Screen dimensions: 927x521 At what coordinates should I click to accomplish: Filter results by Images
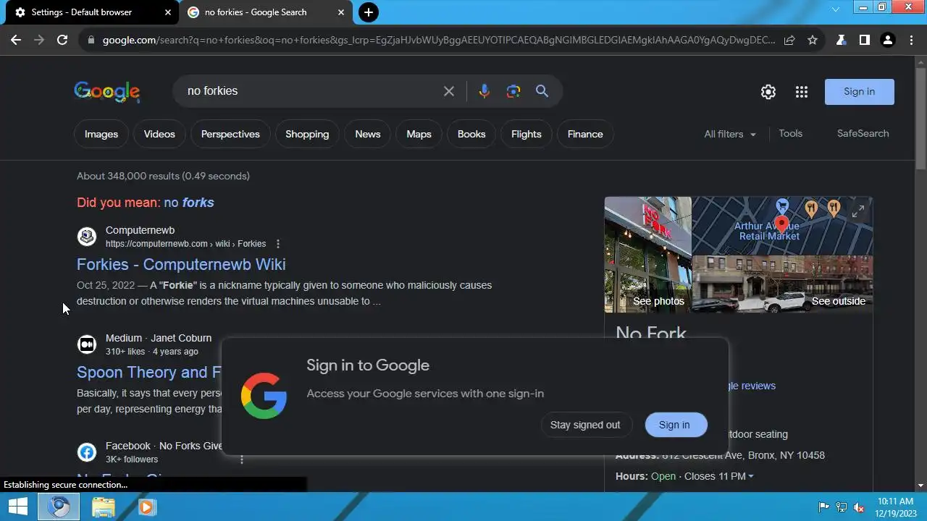[x=101, y=134]
